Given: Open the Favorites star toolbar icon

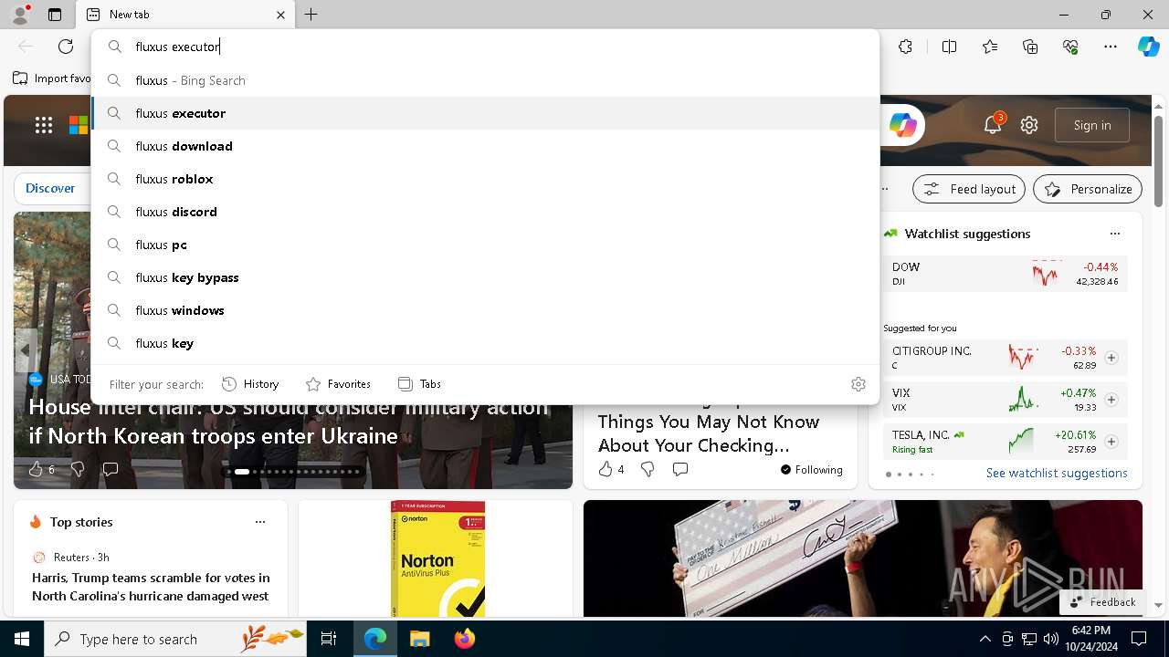Looking at the screenshot, I should 990,47.
